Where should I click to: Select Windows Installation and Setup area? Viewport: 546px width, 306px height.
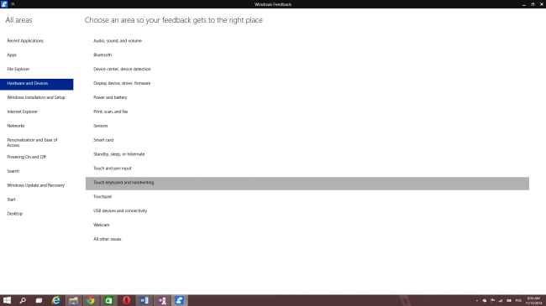point(37,98)
